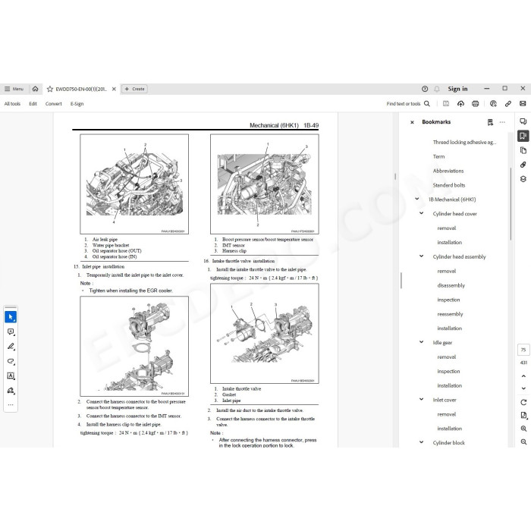Image resolution: width=531 pixels, height=531 pixels.
Task: Select the freehand draw tool
Action: (x=11, y=361)
